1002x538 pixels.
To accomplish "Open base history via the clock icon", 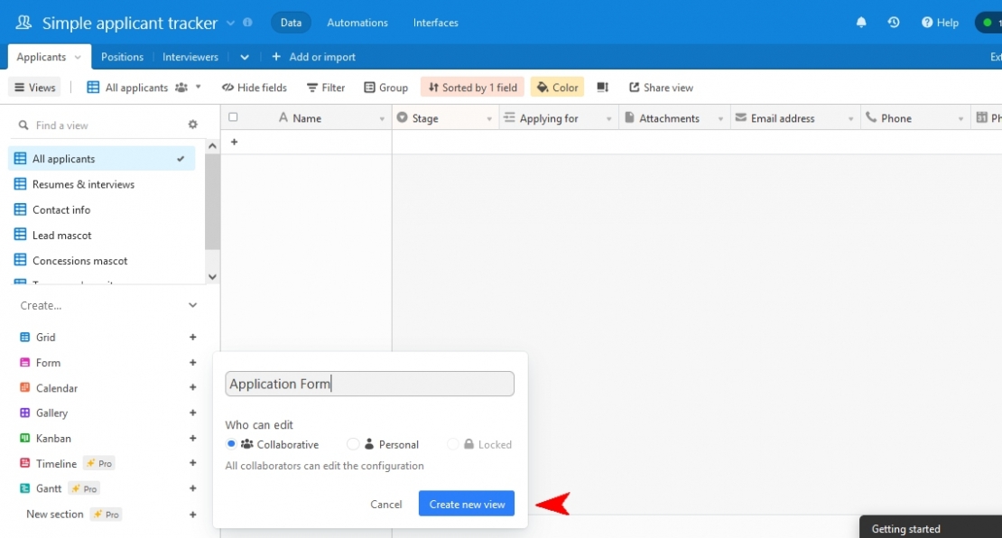I will tap(894, 22).
